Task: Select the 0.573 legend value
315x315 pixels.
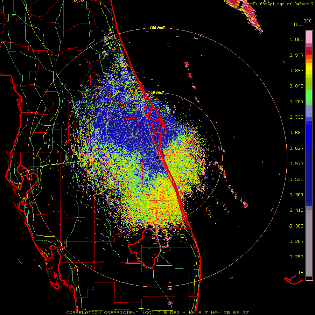Action: 296,164
